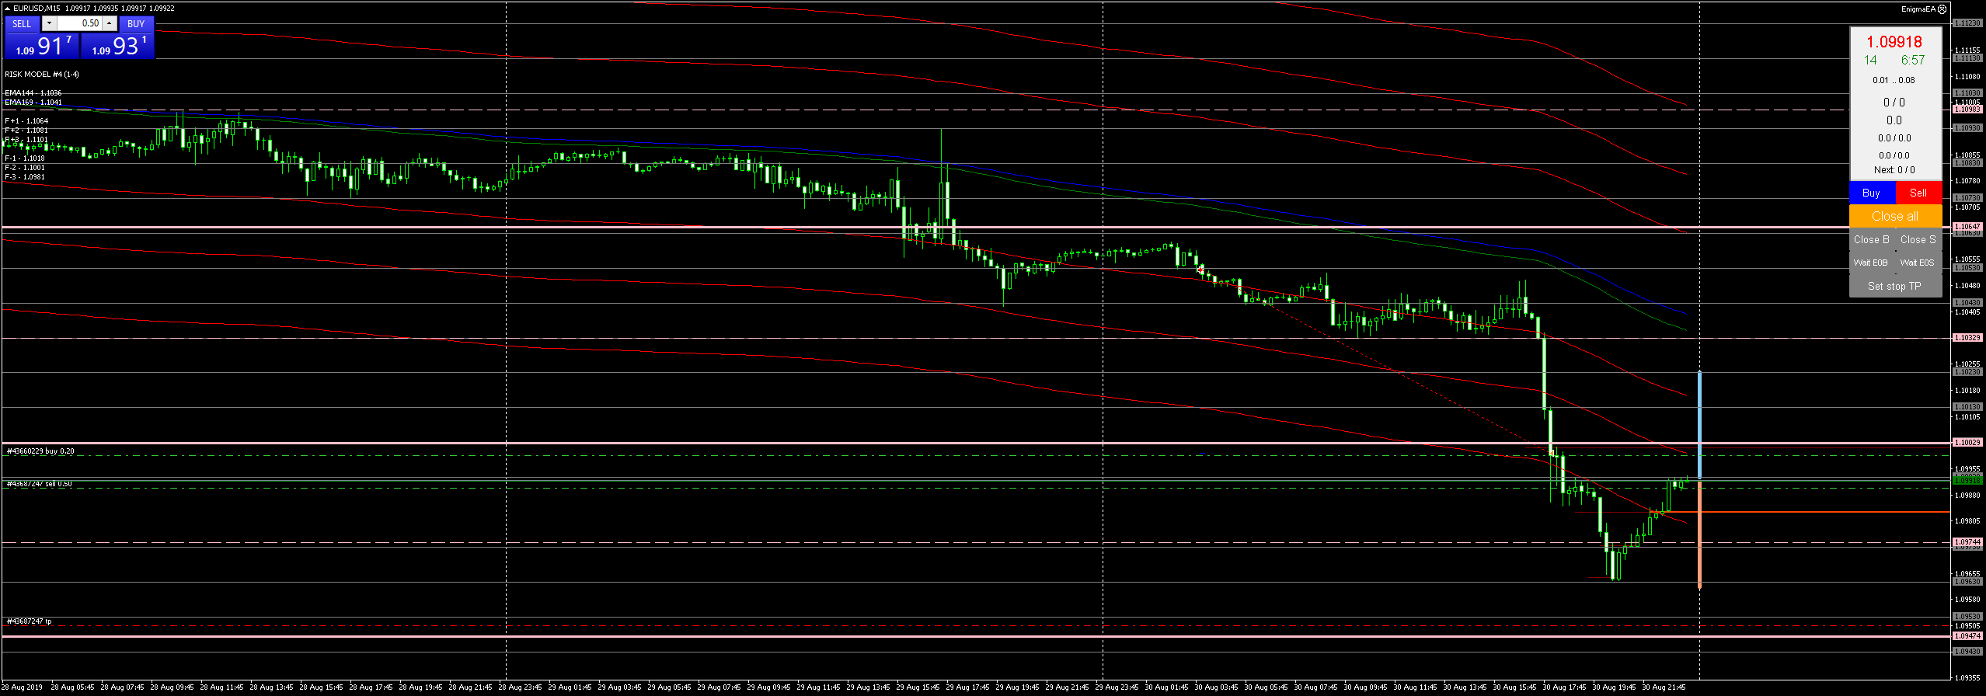Select the #43687247 sell 0.50 order label
The image size is (1986, 696).
point(40,484)
